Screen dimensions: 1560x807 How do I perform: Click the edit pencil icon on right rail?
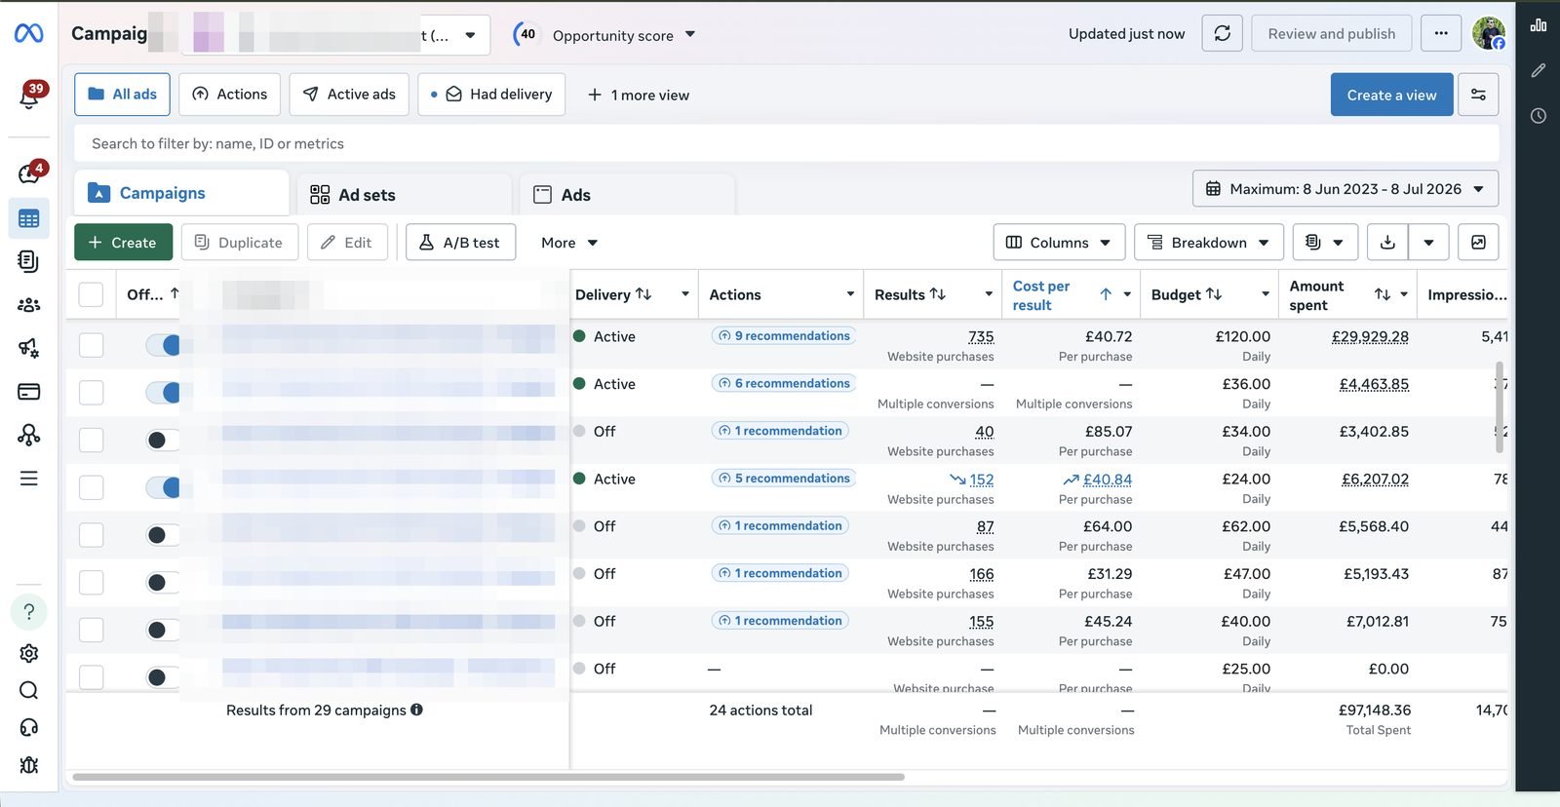(1539, 70)
